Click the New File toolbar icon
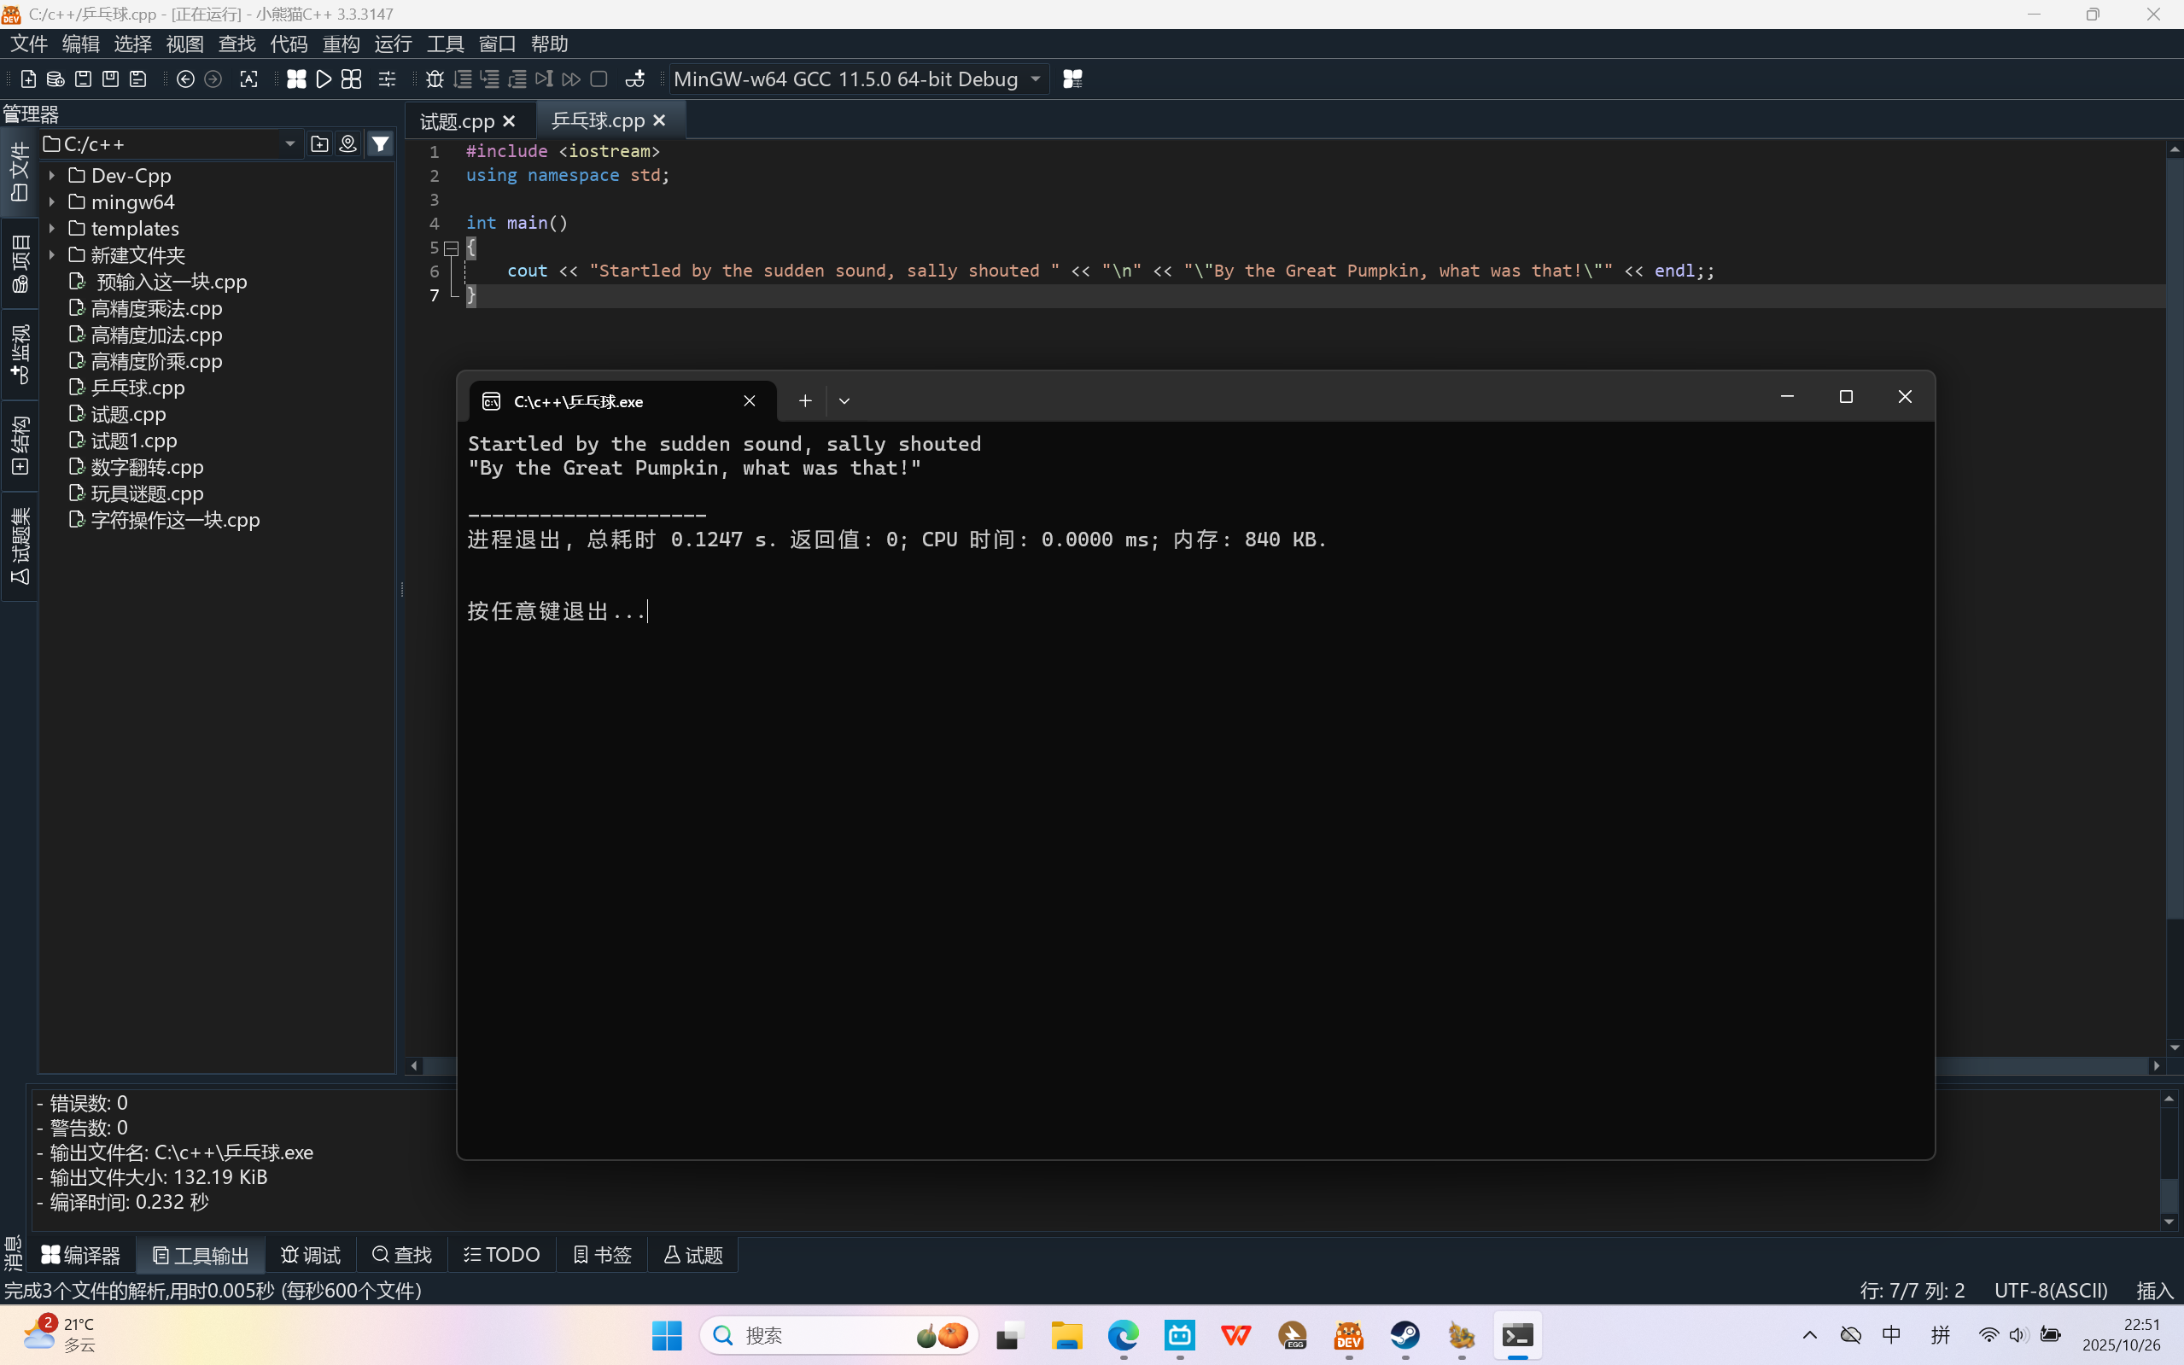Screen dimensions: 2184x1365 (x=28, y=79)
